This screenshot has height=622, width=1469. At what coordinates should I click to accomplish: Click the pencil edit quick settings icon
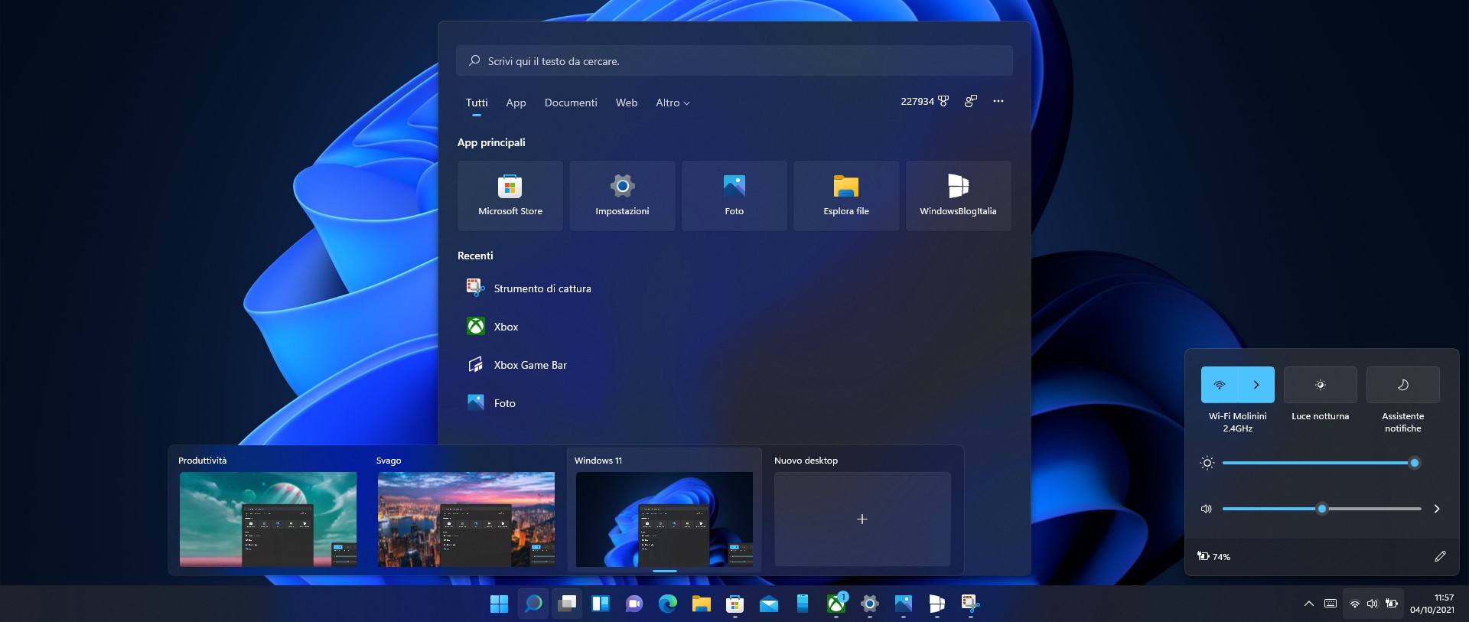point(1440,556)
